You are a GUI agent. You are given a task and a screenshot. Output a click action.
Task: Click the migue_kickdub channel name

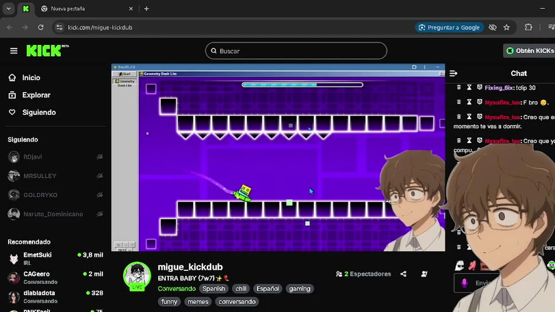pos(190,267)
